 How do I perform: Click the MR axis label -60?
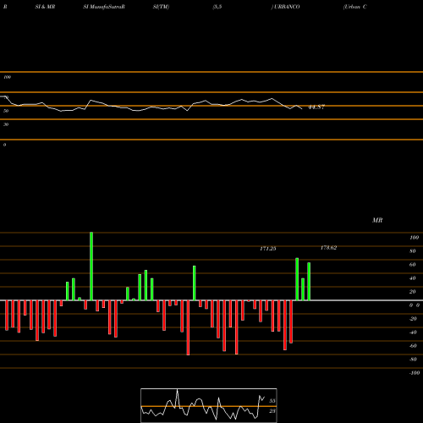tap(413, 346)
